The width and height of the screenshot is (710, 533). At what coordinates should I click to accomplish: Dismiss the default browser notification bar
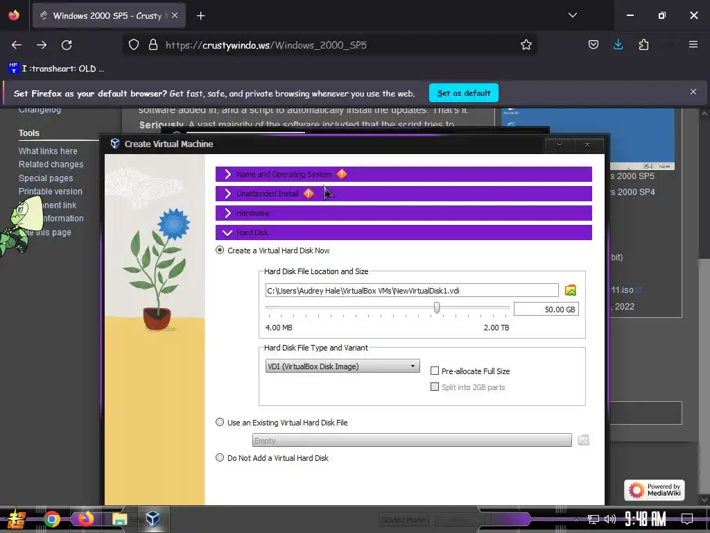pyautogui.click(x=693, y=92)
